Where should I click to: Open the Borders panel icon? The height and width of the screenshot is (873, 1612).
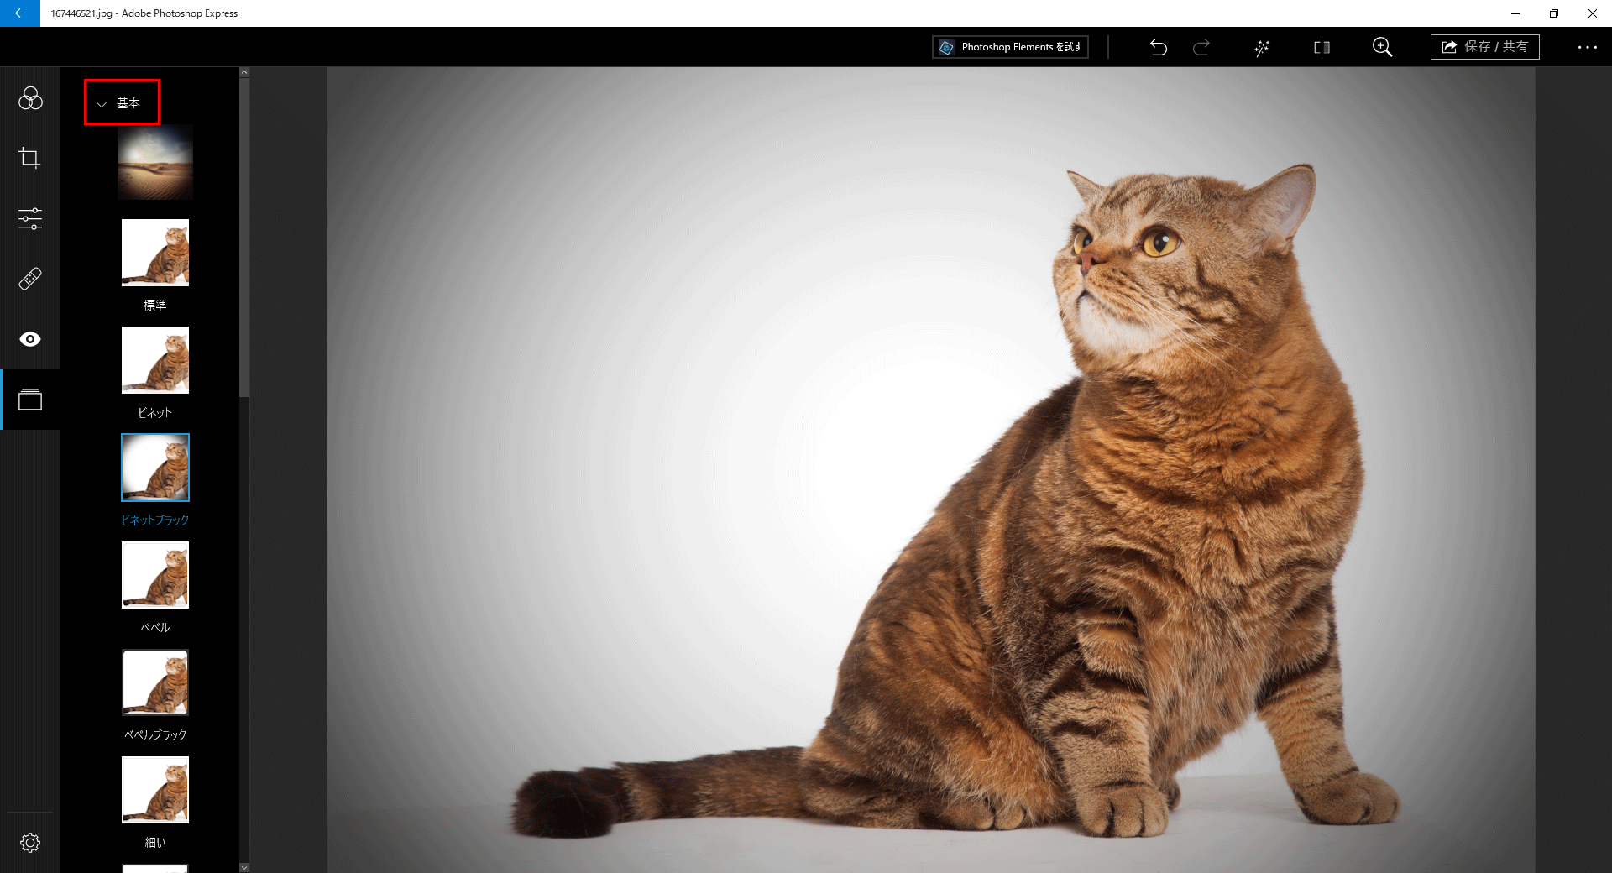click(x=30, y=400)
